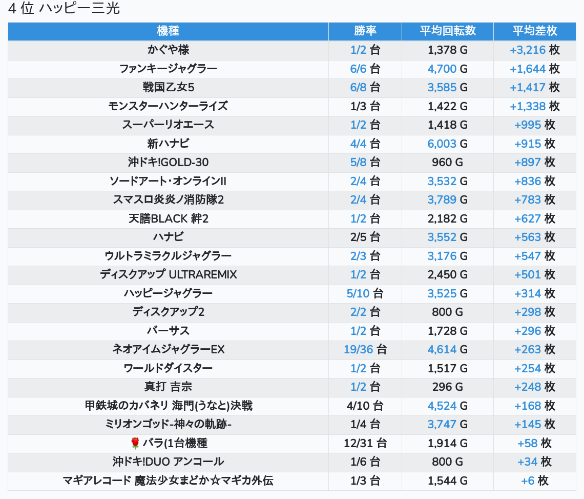Click the 平均差枚 column header

(x=534, y=31)
